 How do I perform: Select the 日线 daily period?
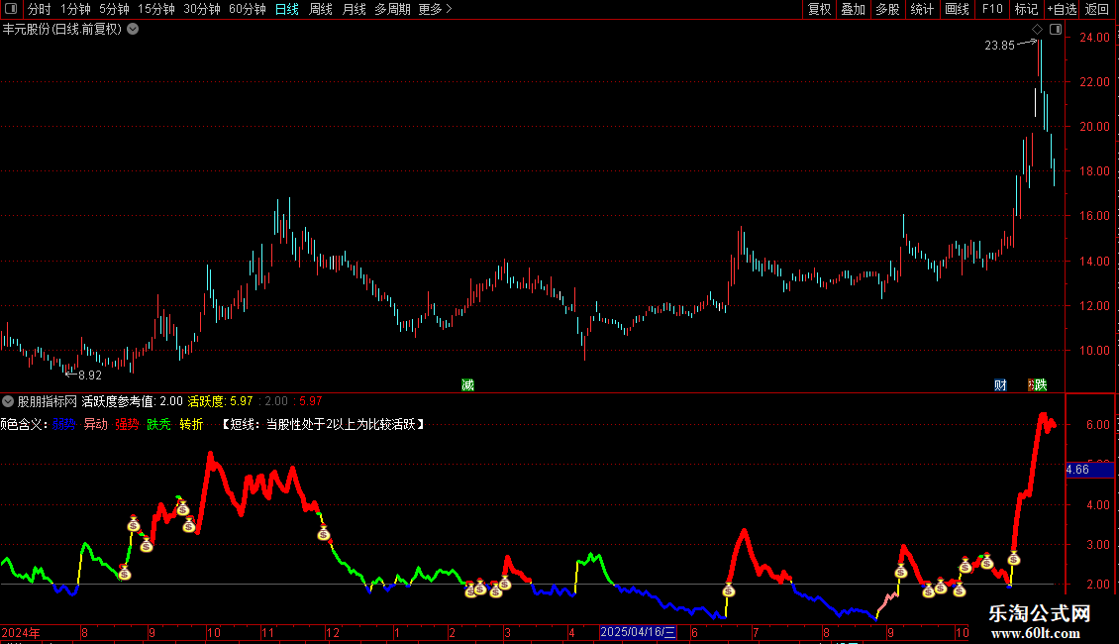(x=287, y=9)
